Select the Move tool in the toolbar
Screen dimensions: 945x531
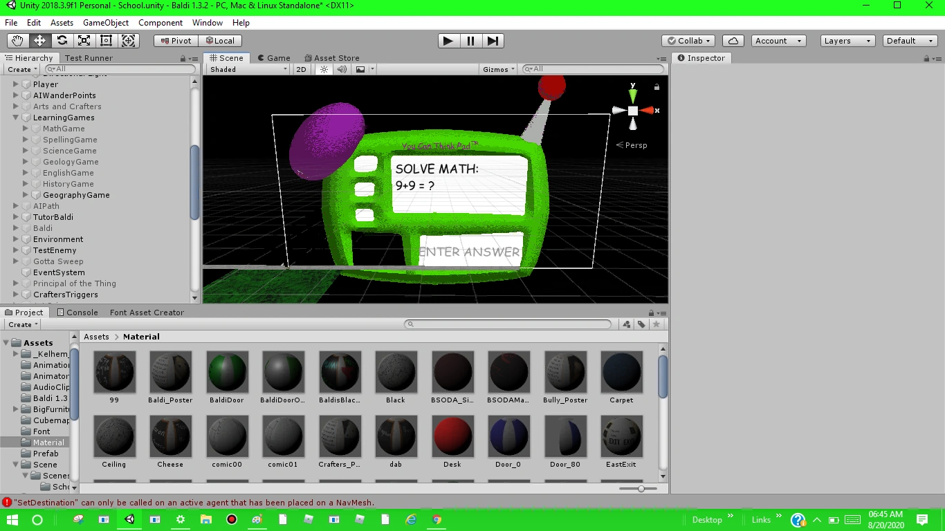40,41
